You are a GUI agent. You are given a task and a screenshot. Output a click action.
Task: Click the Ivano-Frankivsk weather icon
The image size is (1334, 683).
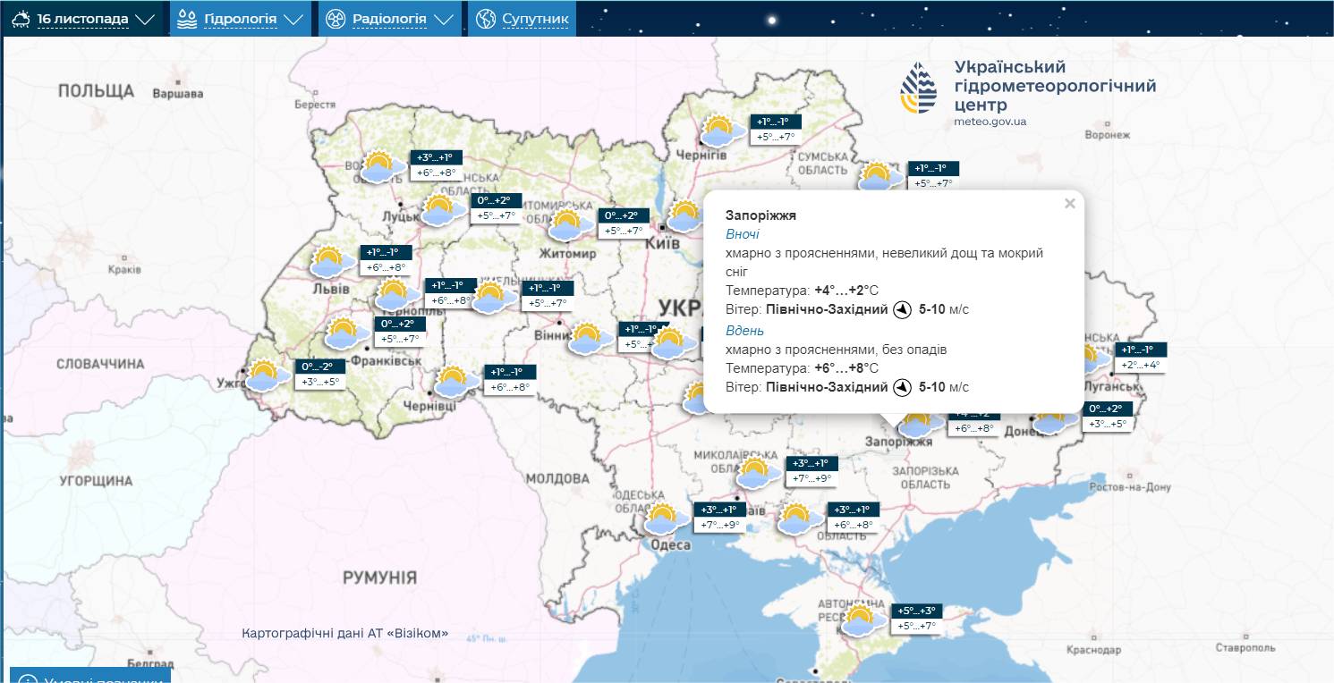pos(343,333)
